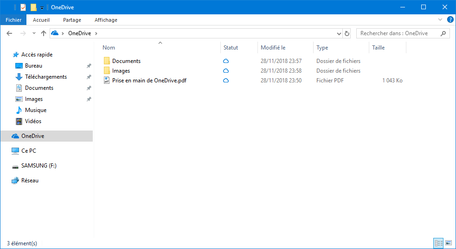Go forward with the right arrow
The height and width of the screenshot is (249, 456).
point(23,33)
